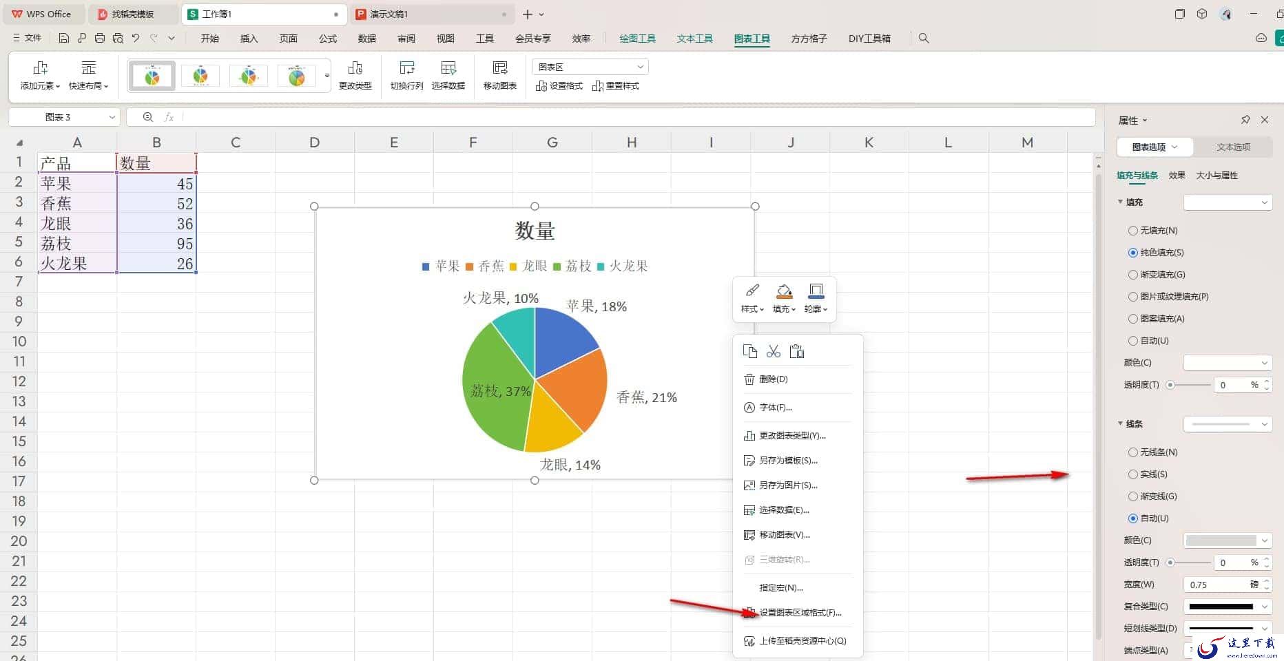Open the Chart Options dropdown in panel
This screenshot has width=1284, height=661.
(x=1154, y=147)
